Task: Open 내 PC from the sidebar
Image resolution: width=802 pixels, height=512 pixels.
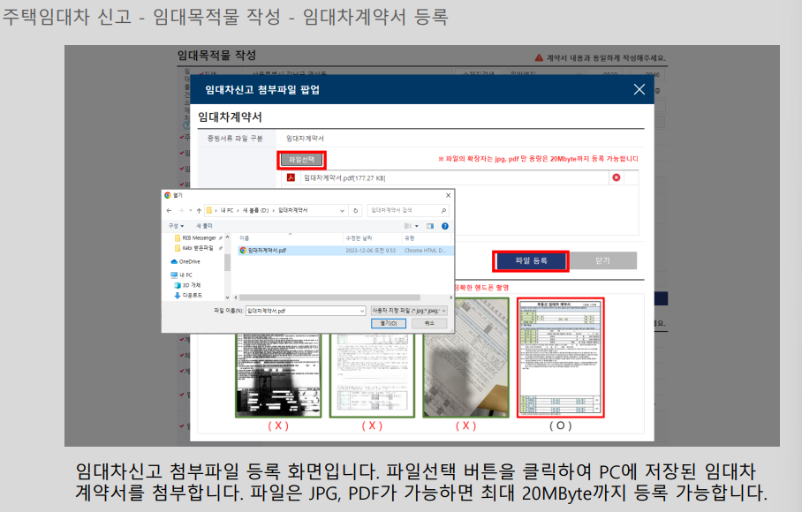Action: point(185,275)
